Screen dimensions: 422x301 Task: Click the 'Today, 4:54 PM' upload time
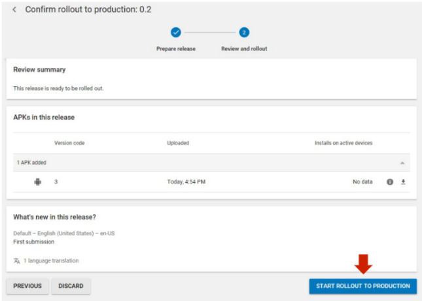186,182
